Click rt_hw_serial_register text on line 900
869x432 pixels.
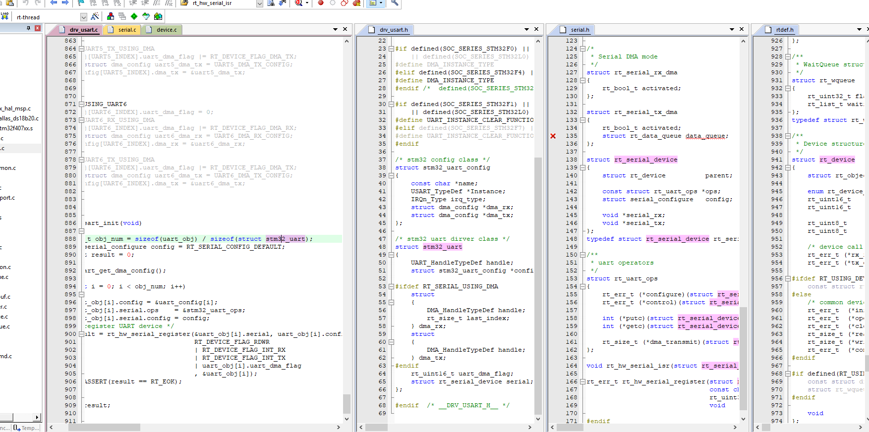[x=149, y=334]
